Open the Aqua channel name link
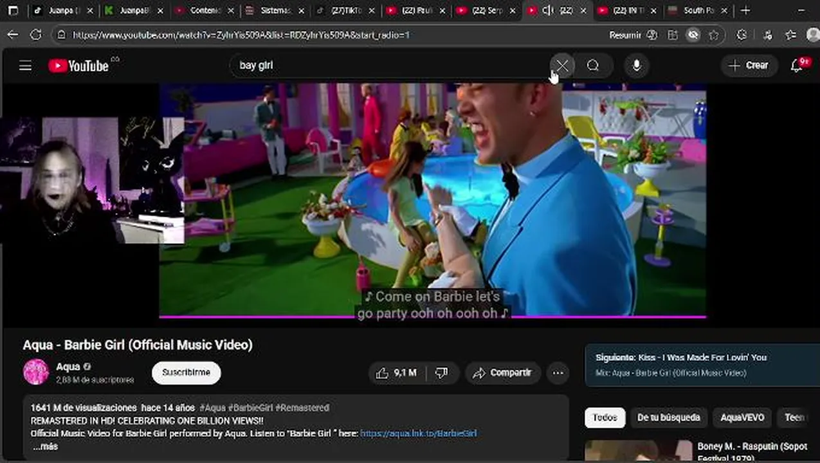 click(x=68, y=367)
